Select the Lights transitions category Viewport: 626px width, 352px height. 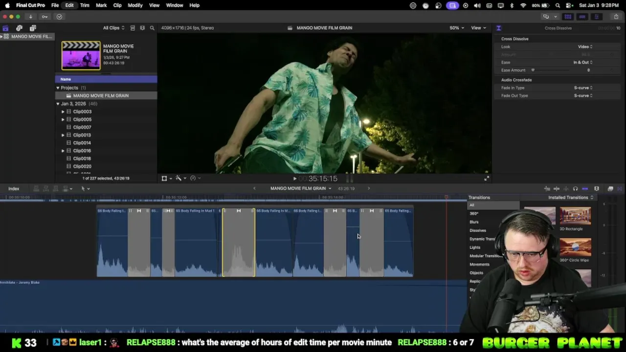coord(475,247)
